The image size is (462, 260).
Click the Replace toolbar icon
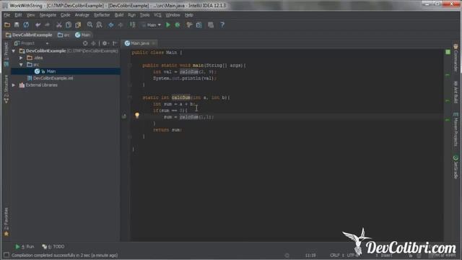point(100,25)
